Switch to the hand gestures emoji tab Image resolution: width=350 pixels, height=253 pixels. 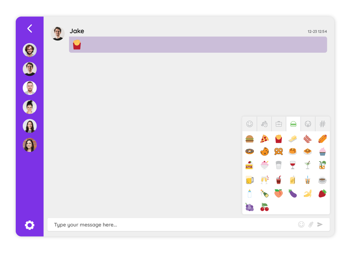pyautogui.click(x=264, y=124)
